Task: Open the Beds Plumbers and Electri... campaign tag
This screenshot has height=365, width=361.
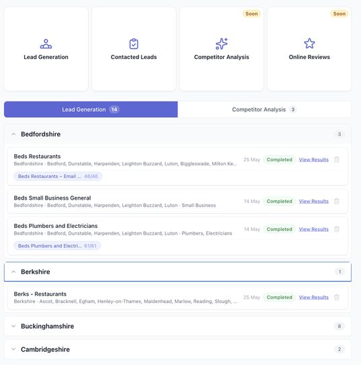Action: coord(57,246)
